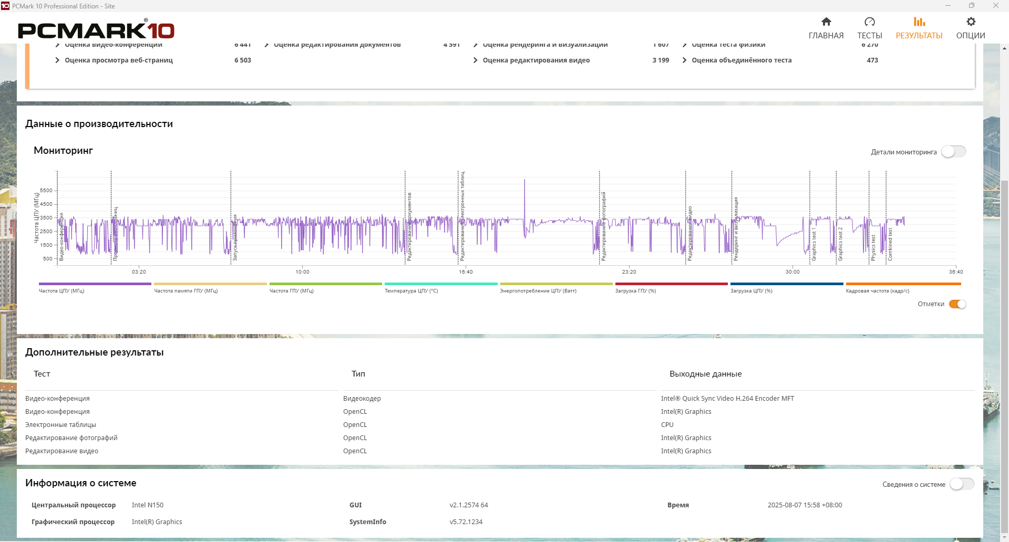Screen dimensions: 1009x542
Task: Click the Частота ЦПУ (МГц) legend item
Action: 61,291
